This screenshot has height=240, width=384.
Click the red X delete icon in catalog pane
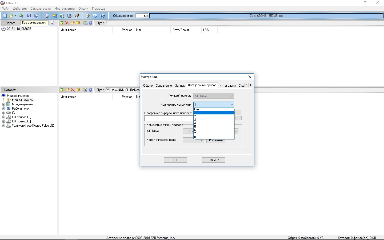73,90
